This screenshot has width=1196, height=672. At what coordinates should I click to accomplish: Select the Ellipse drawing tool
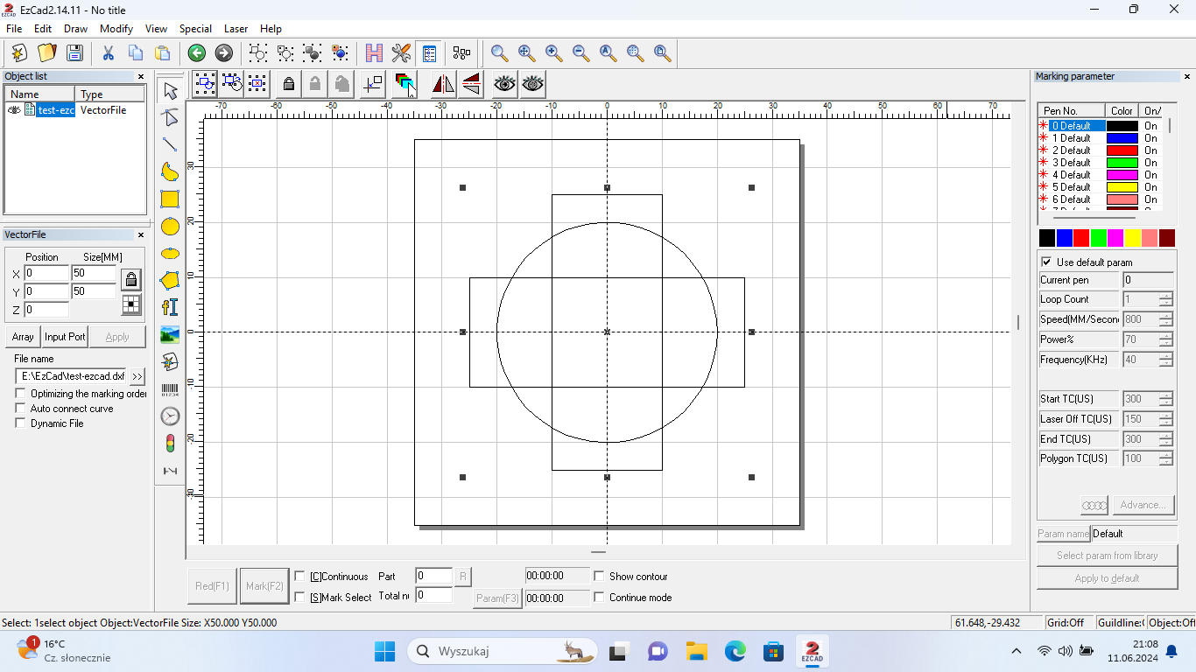(x=171, y=254)
